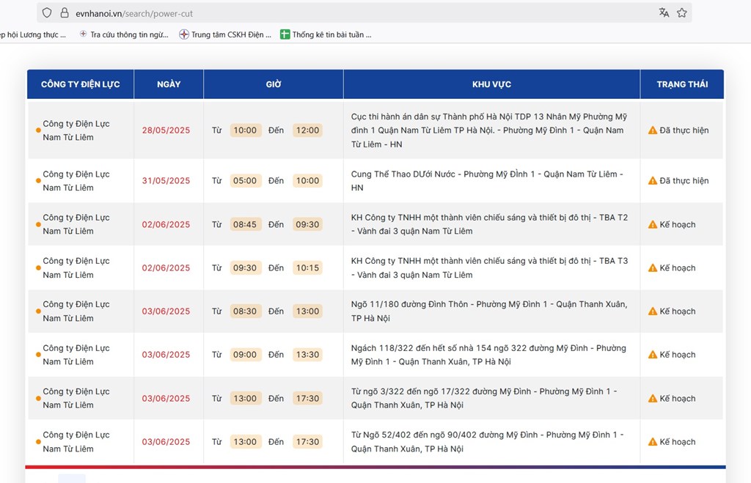751x483 pixels.
Task: Click the KHU VỰC column header
Action: [492, 84]
